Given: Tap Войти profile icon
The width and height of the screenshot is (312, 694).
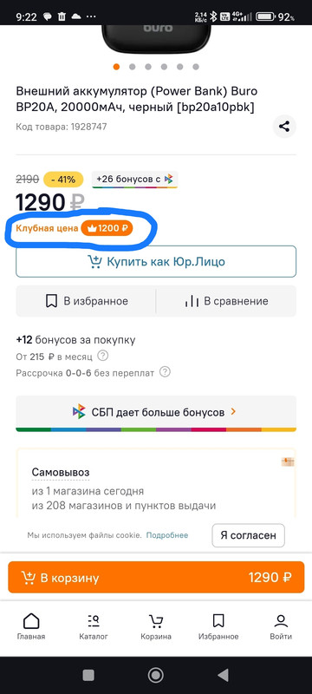Looking at the screenshot, I should pyautogui.click(x=281, y=627).
